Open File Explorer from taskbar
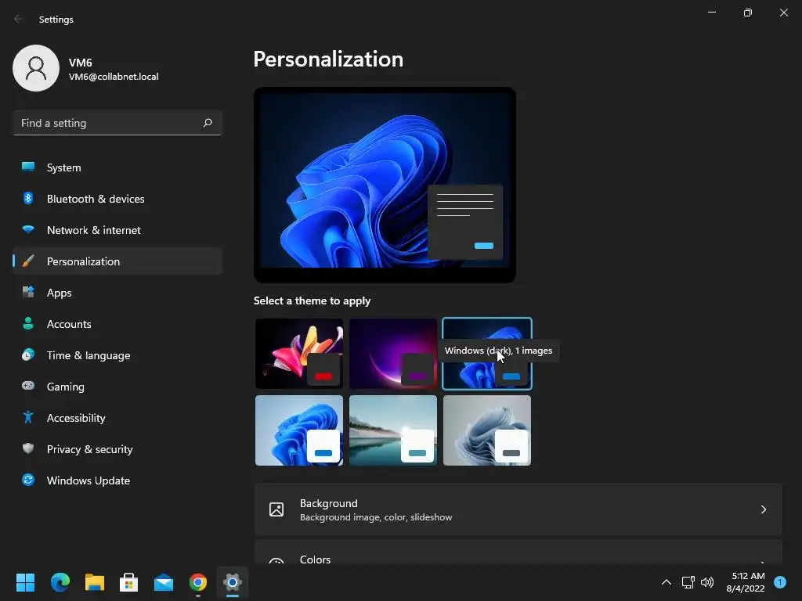The height and width of the screenshot is (601, 802). [x=95, y=582]
